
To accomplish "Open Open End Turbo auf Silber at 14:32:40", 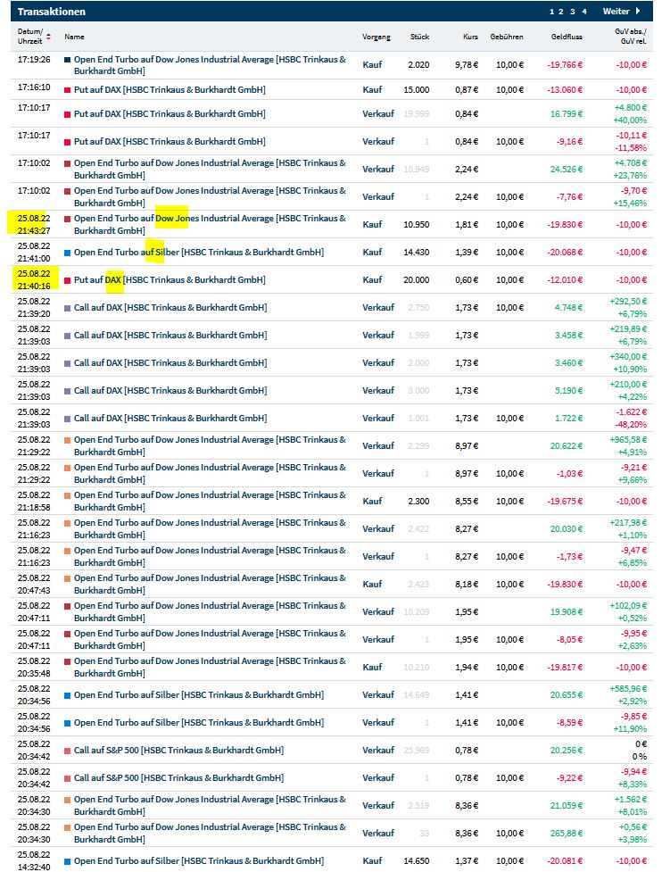I will pyautogui.click(x=198, y=861).
